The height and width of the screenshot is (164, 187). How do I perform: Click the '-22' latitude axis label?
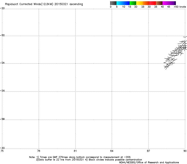[x=2, y=35]
